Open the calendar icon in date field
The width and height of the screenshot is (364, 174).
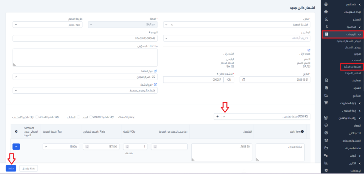243,80
